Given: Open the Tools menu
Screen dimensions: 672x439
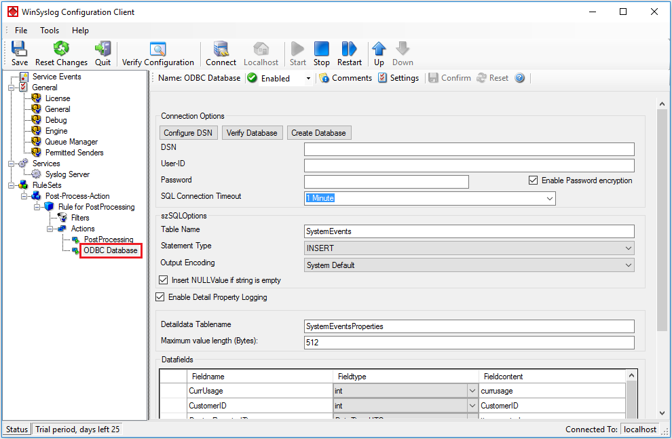Looking at the screenshot, I should (x=50, y=31).
